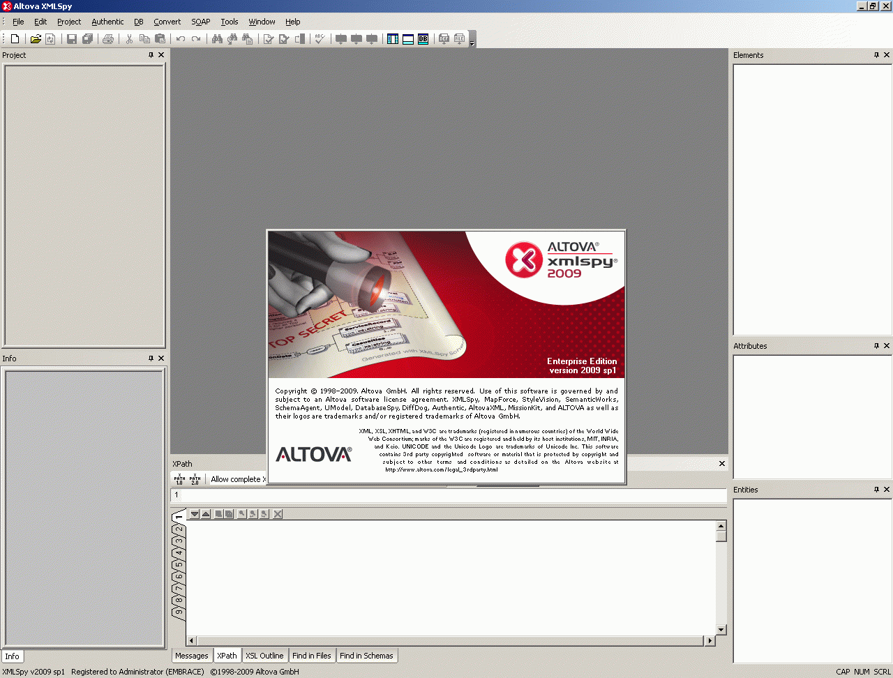Viewport: 893px width, 678px height.
Task: Click the Previous result up-arrow icon in XPath pane
Action: pyautogui.click(x=205, y=514)
